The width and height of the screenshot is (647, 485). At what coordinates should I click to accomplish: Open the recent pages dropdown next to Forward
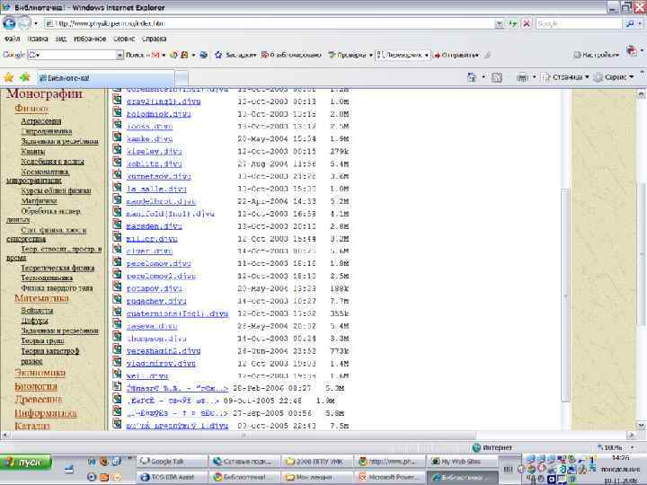click(36, 23)
